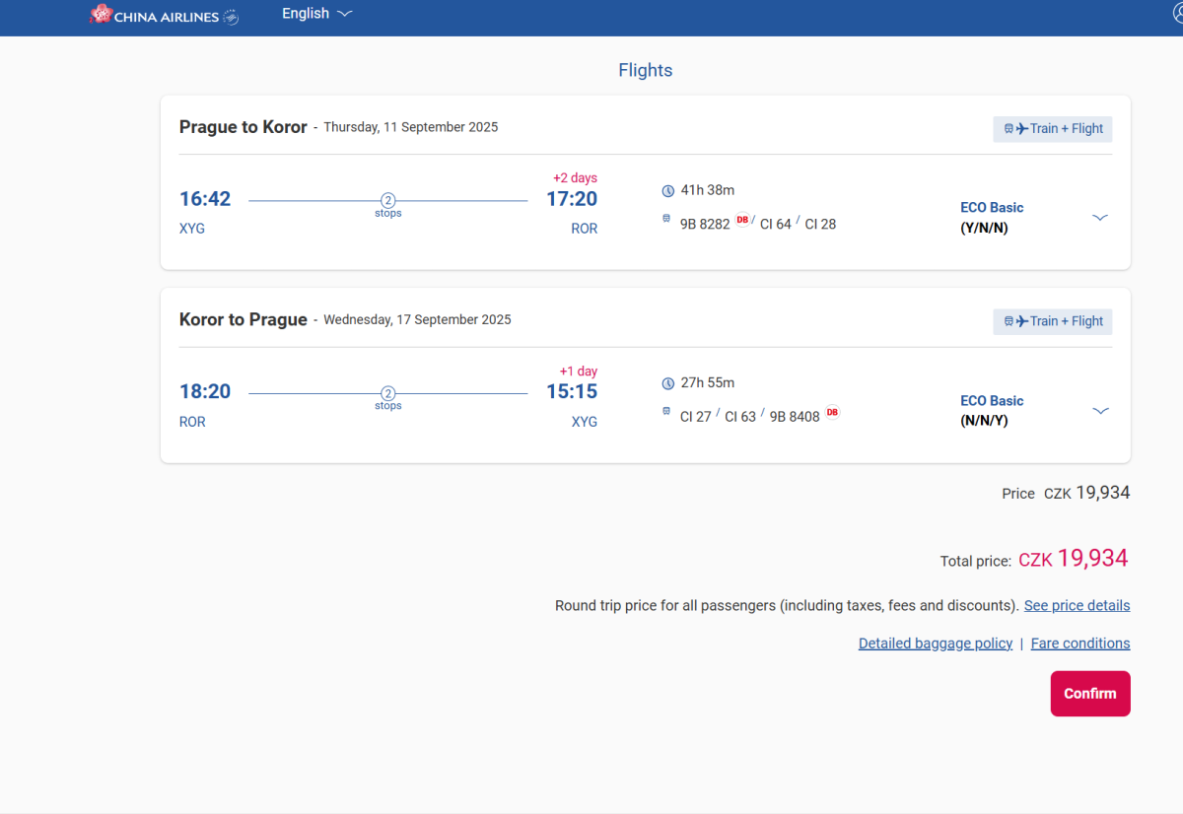Image resolution: width=1183 pixels, height=814 pixels.
Task: Click the clock icon beside 27h 55m
Action: [667, 383]
